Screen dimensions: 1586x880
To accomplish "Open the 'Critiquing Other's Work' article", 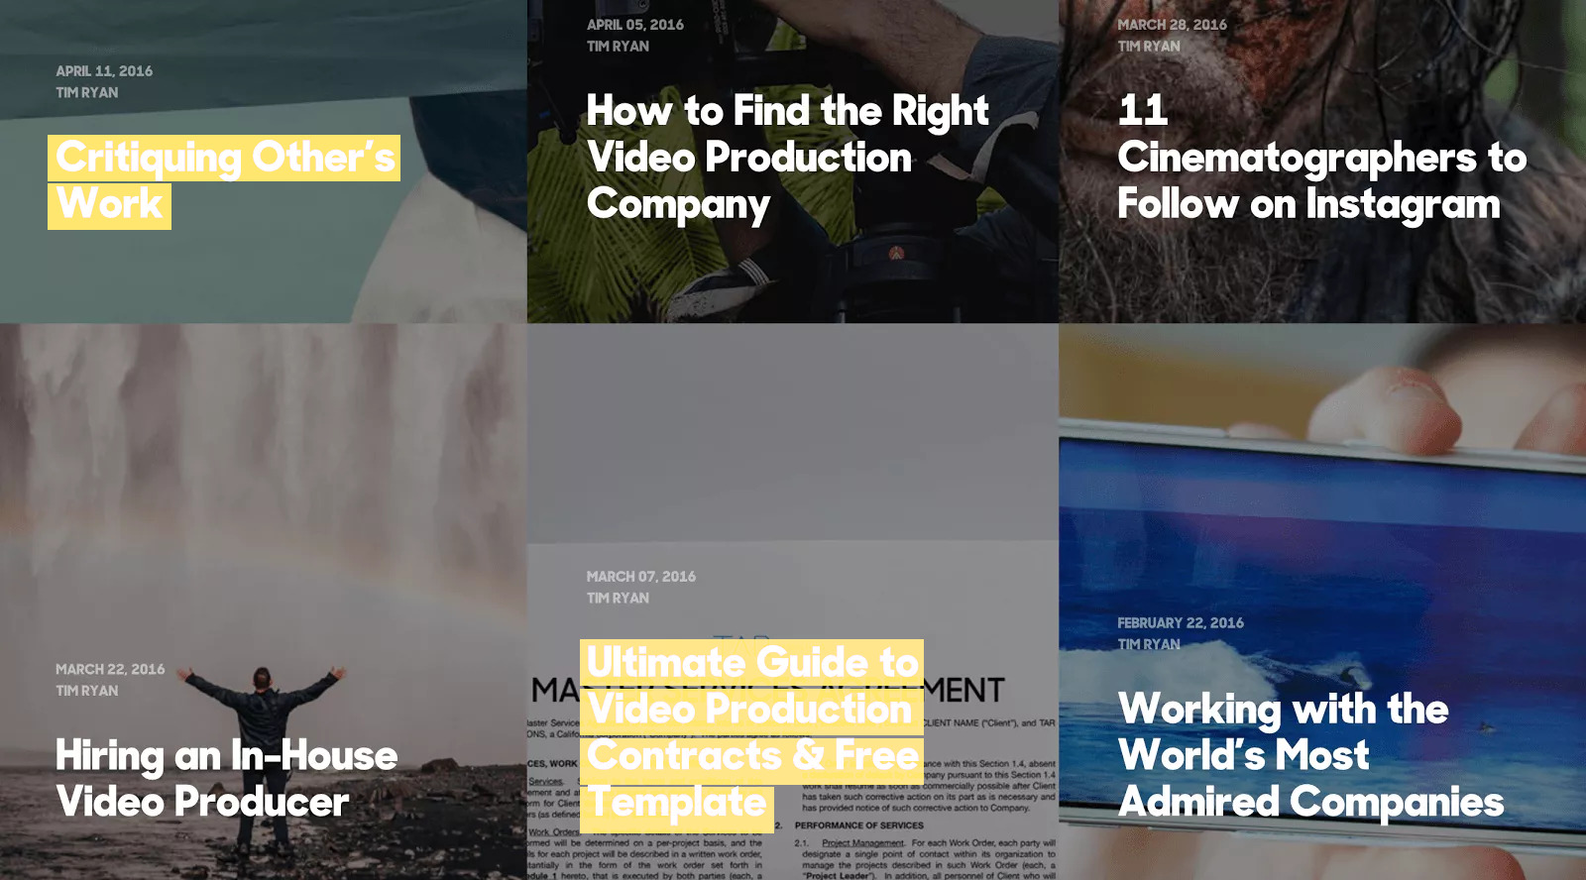I will click(x=224, y=182).
